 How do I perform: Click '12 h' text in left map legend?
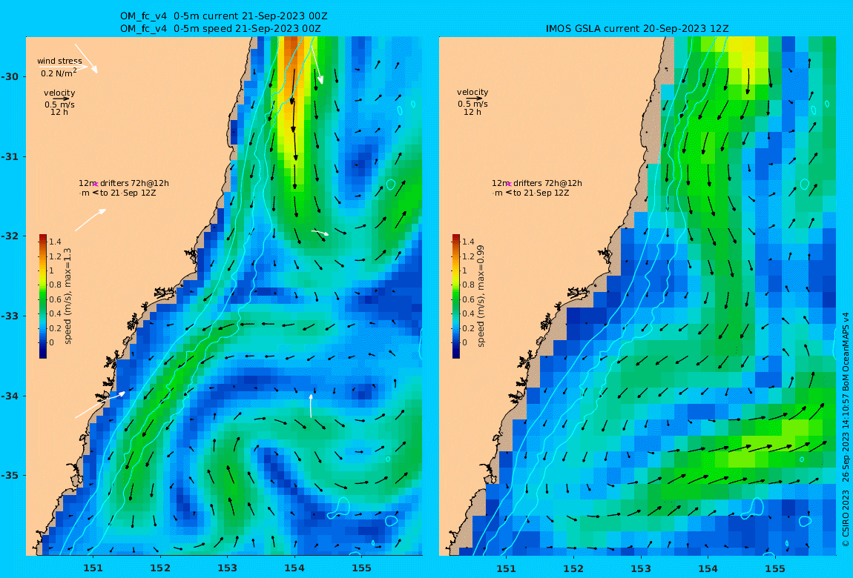click(59, 113)
